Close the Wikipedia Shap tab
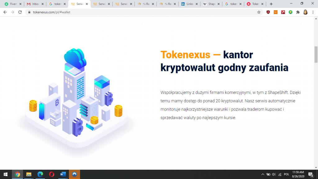Viewport: 318px width, 179px height. [218, 4]
